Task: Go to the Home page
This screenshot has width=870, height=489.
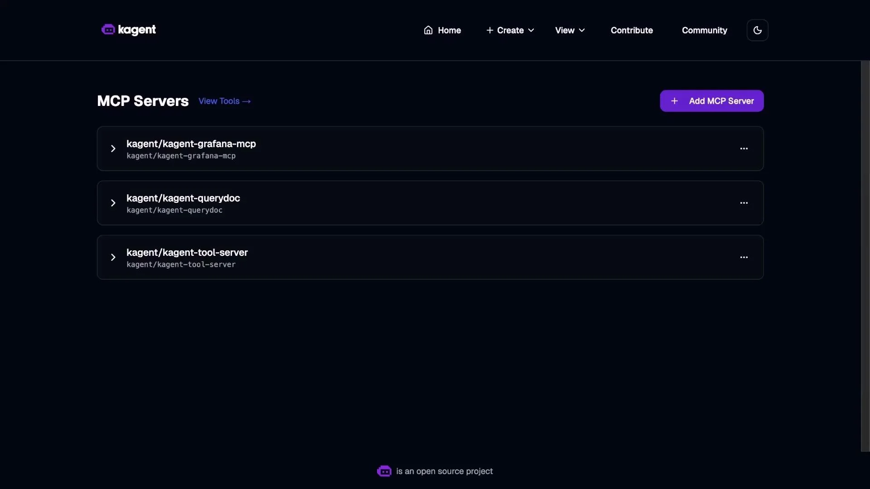Action: (x=442, y=30)
